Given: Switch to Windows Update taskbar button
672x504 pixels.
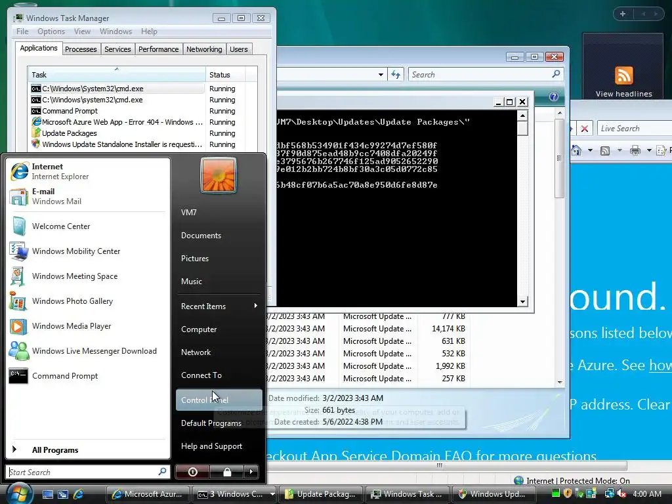Looking at the screenshot, I should pyautogui.click(x=493, y=494).
